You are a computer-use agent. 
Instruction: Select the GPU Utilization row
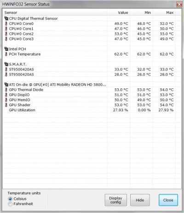click(x=89, y=110)
